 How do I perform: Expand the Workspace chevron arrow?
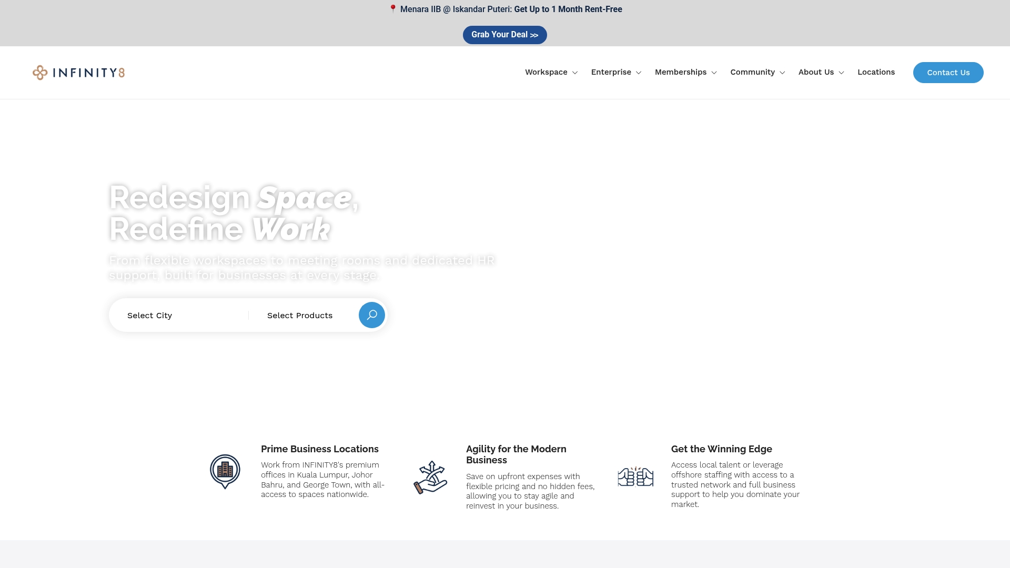[575, 73]
